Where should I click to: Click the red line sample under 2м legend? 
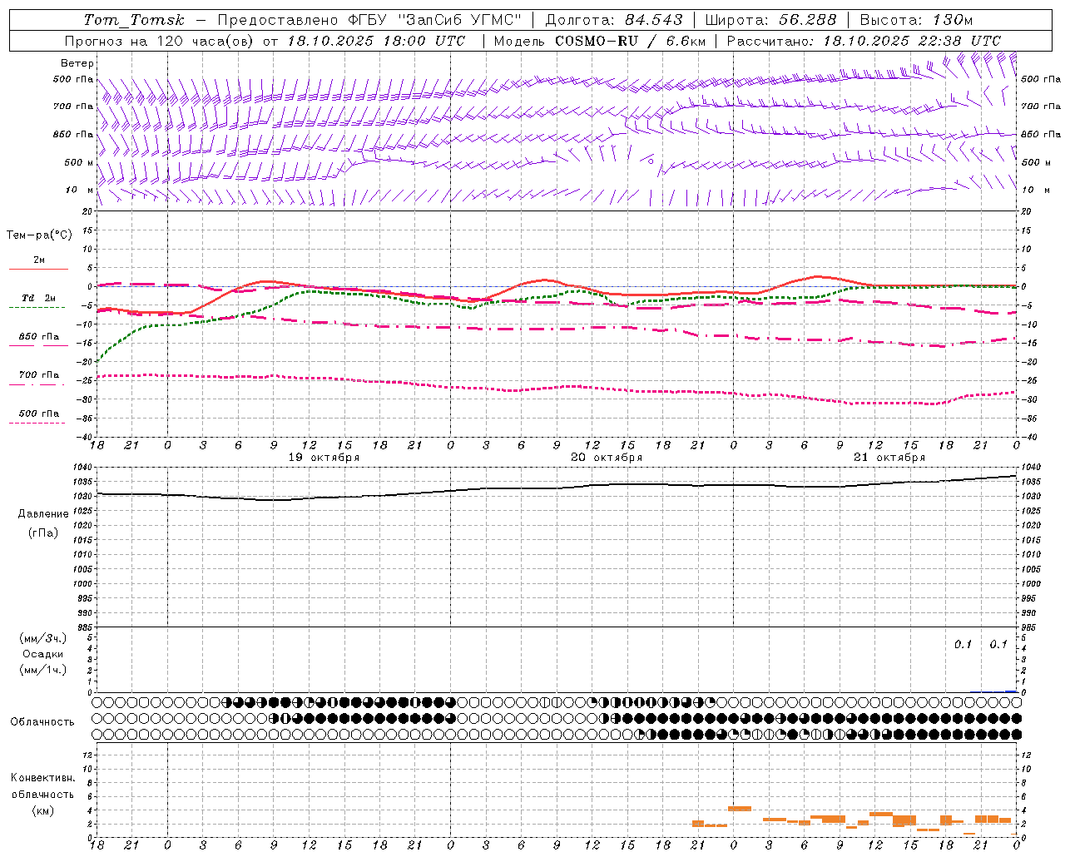coord(38,269)
